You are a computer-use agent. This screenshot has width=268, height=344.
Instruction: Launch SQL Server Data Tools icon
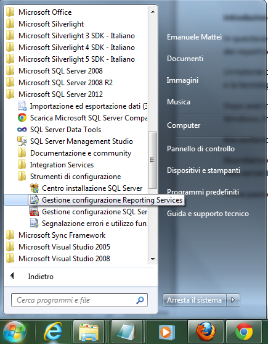[x=22, y=130]
